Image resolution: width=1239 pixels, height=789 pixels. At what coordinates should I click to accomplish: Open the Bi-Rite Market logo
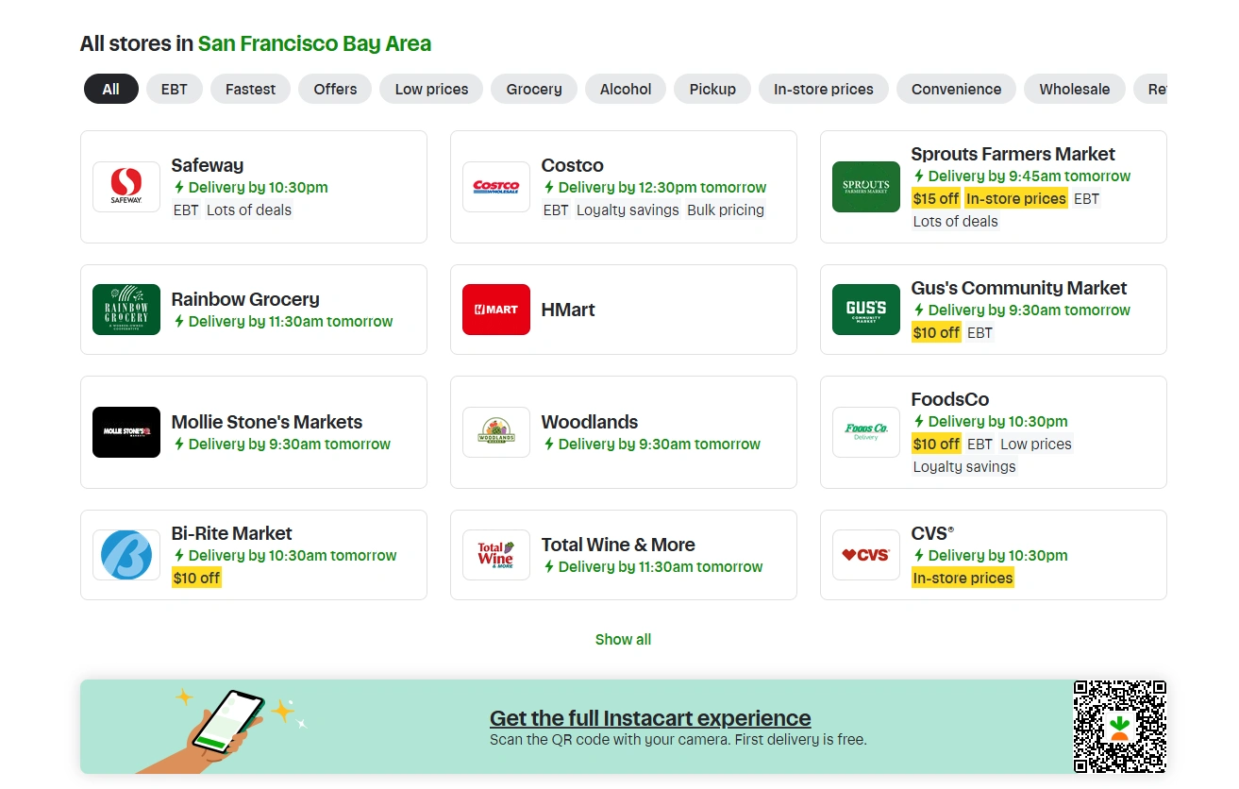coord(126,555)
